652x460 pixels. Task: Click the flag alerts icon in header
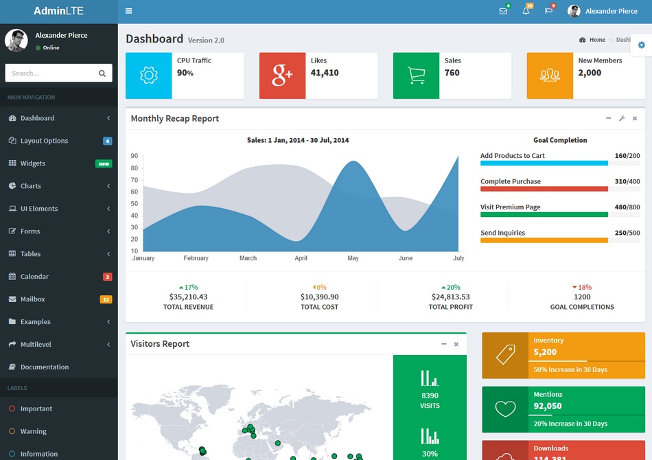[548, 11]
